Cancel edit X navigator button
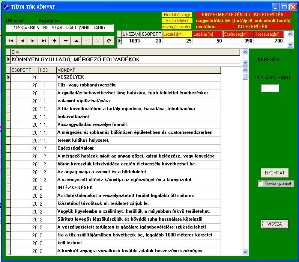 click(98, 41)
